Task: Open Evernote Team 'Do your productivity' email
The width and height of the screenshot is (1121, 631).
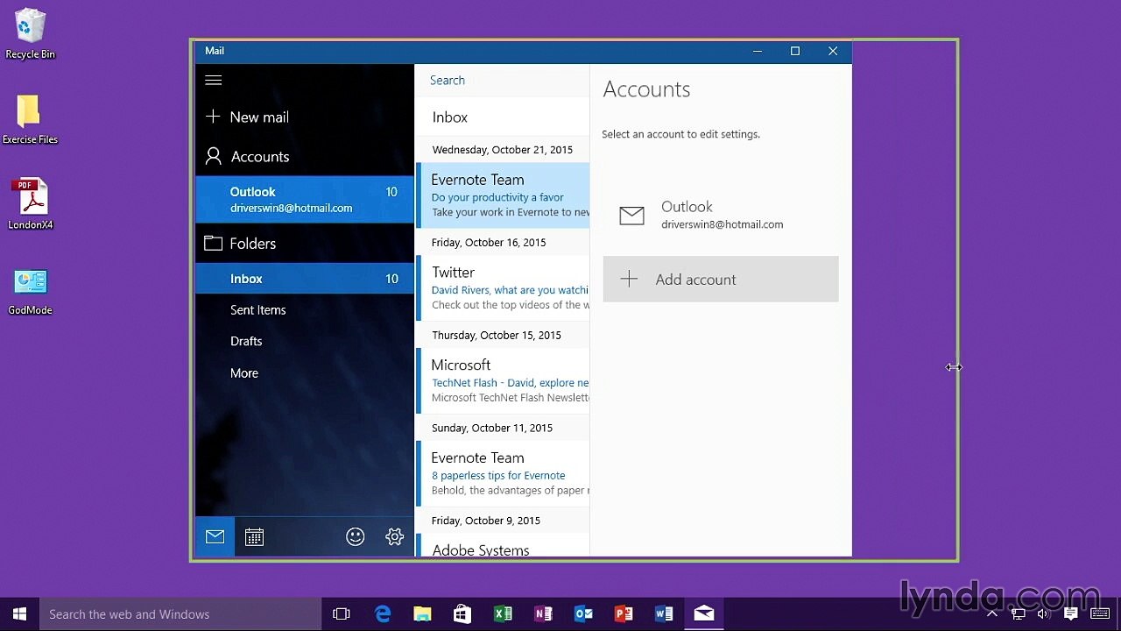Action: coord(503,195)
